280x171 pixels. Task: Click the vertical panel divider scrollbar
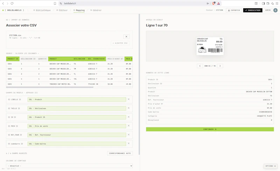click(x=139, y=84)
